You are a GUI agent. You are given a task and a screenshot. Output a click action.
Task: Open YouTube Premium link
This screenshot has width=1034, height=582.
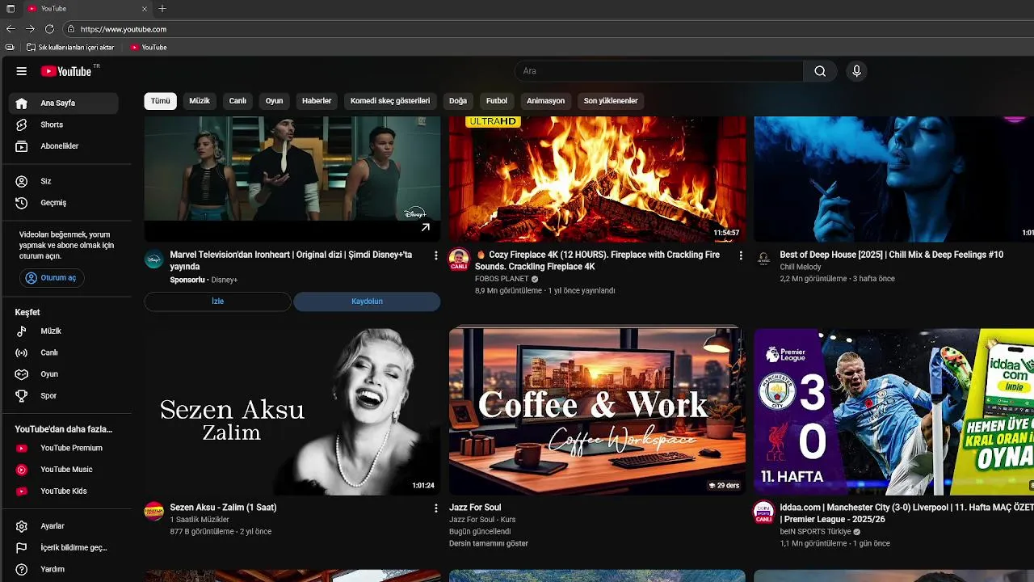pyautogui.click(x=64, y=448)
